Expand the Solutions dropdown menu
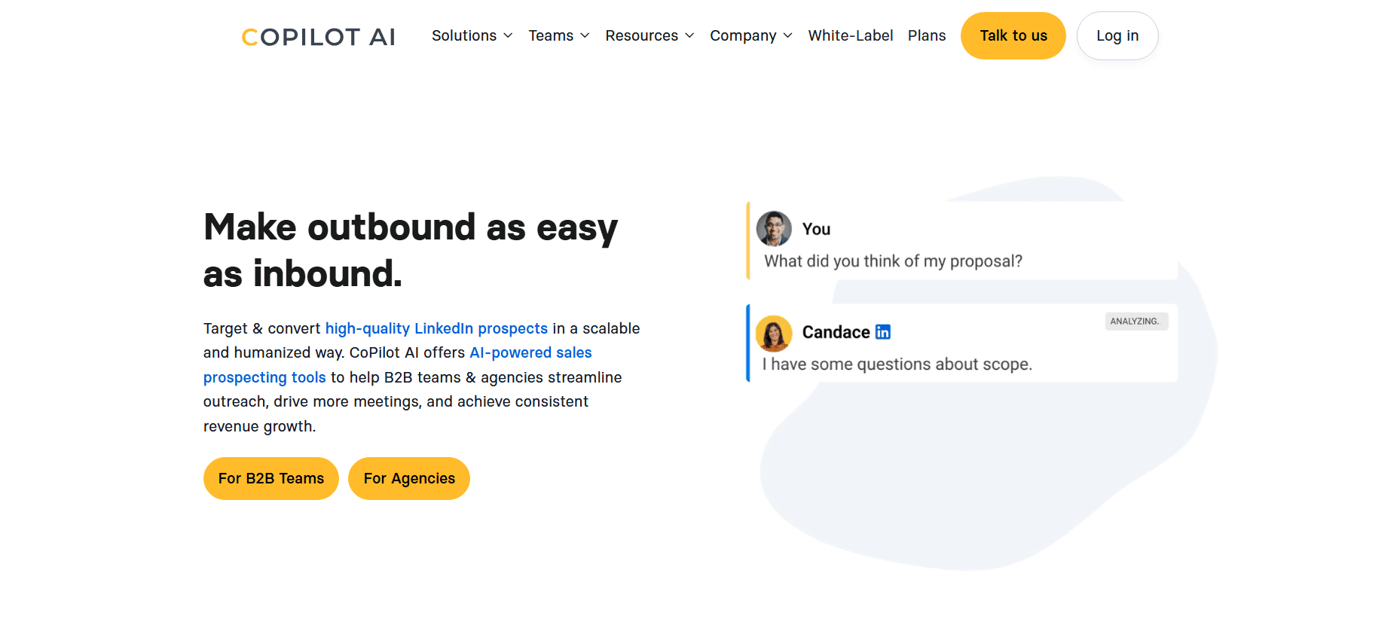The image size is (1400, 622). point(472,35)
